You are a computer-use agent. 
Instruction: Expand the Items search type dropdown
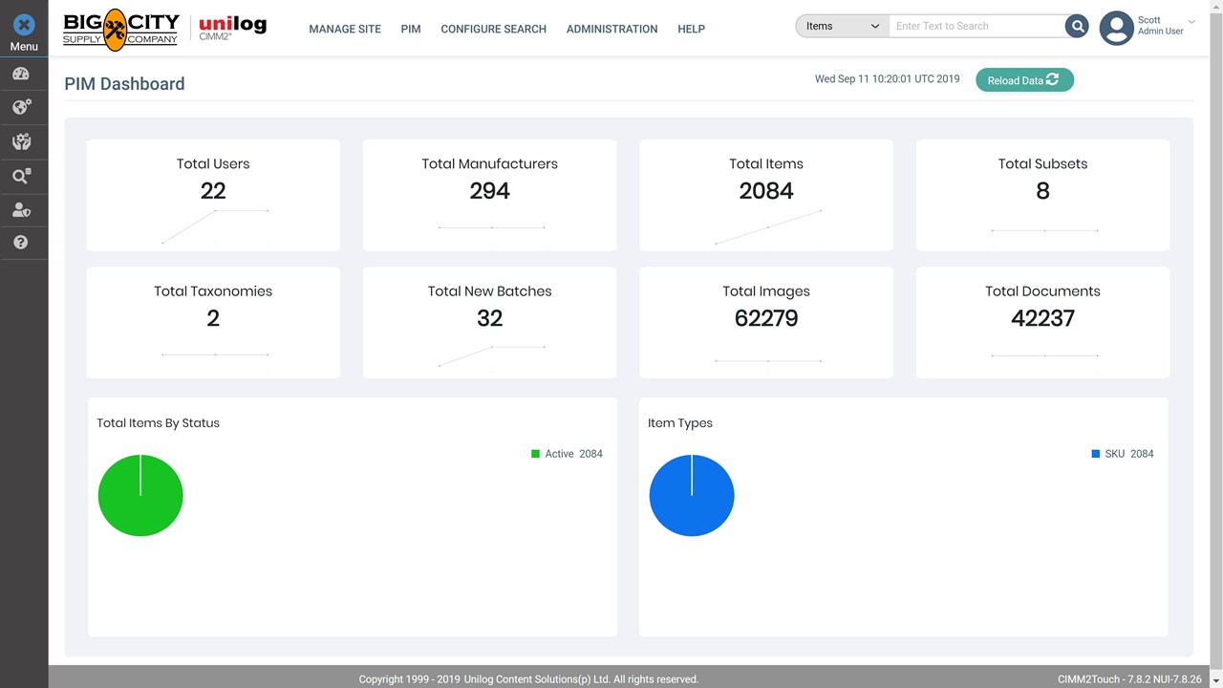pyautogui.click(x=842, y=27)
